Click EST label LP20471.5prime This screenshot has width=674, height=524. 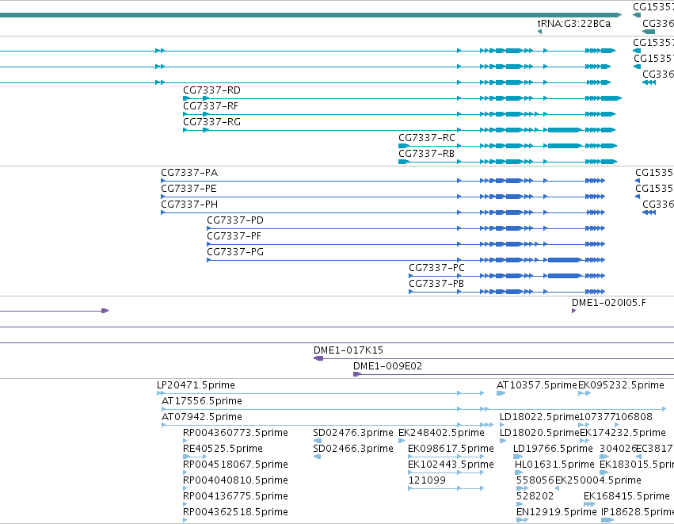click(x=196, y=385)
